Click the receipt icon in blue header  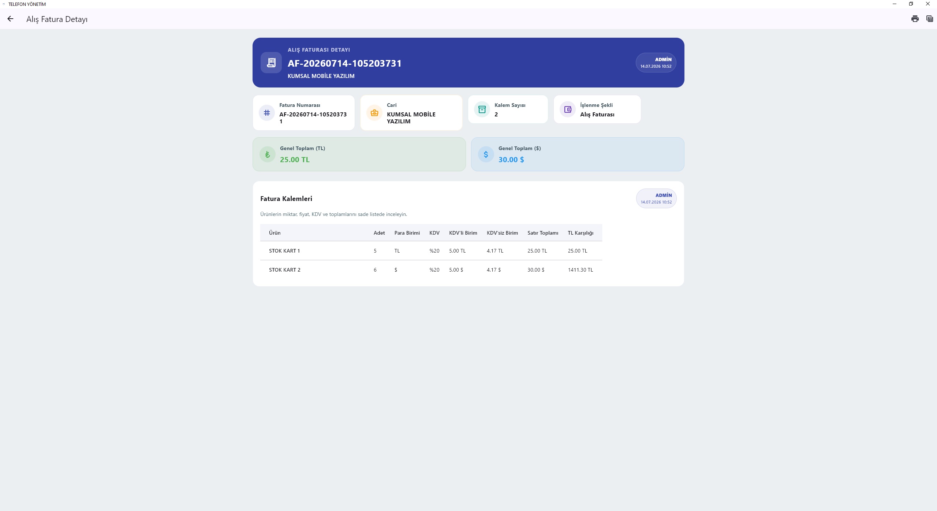point(271,63)
